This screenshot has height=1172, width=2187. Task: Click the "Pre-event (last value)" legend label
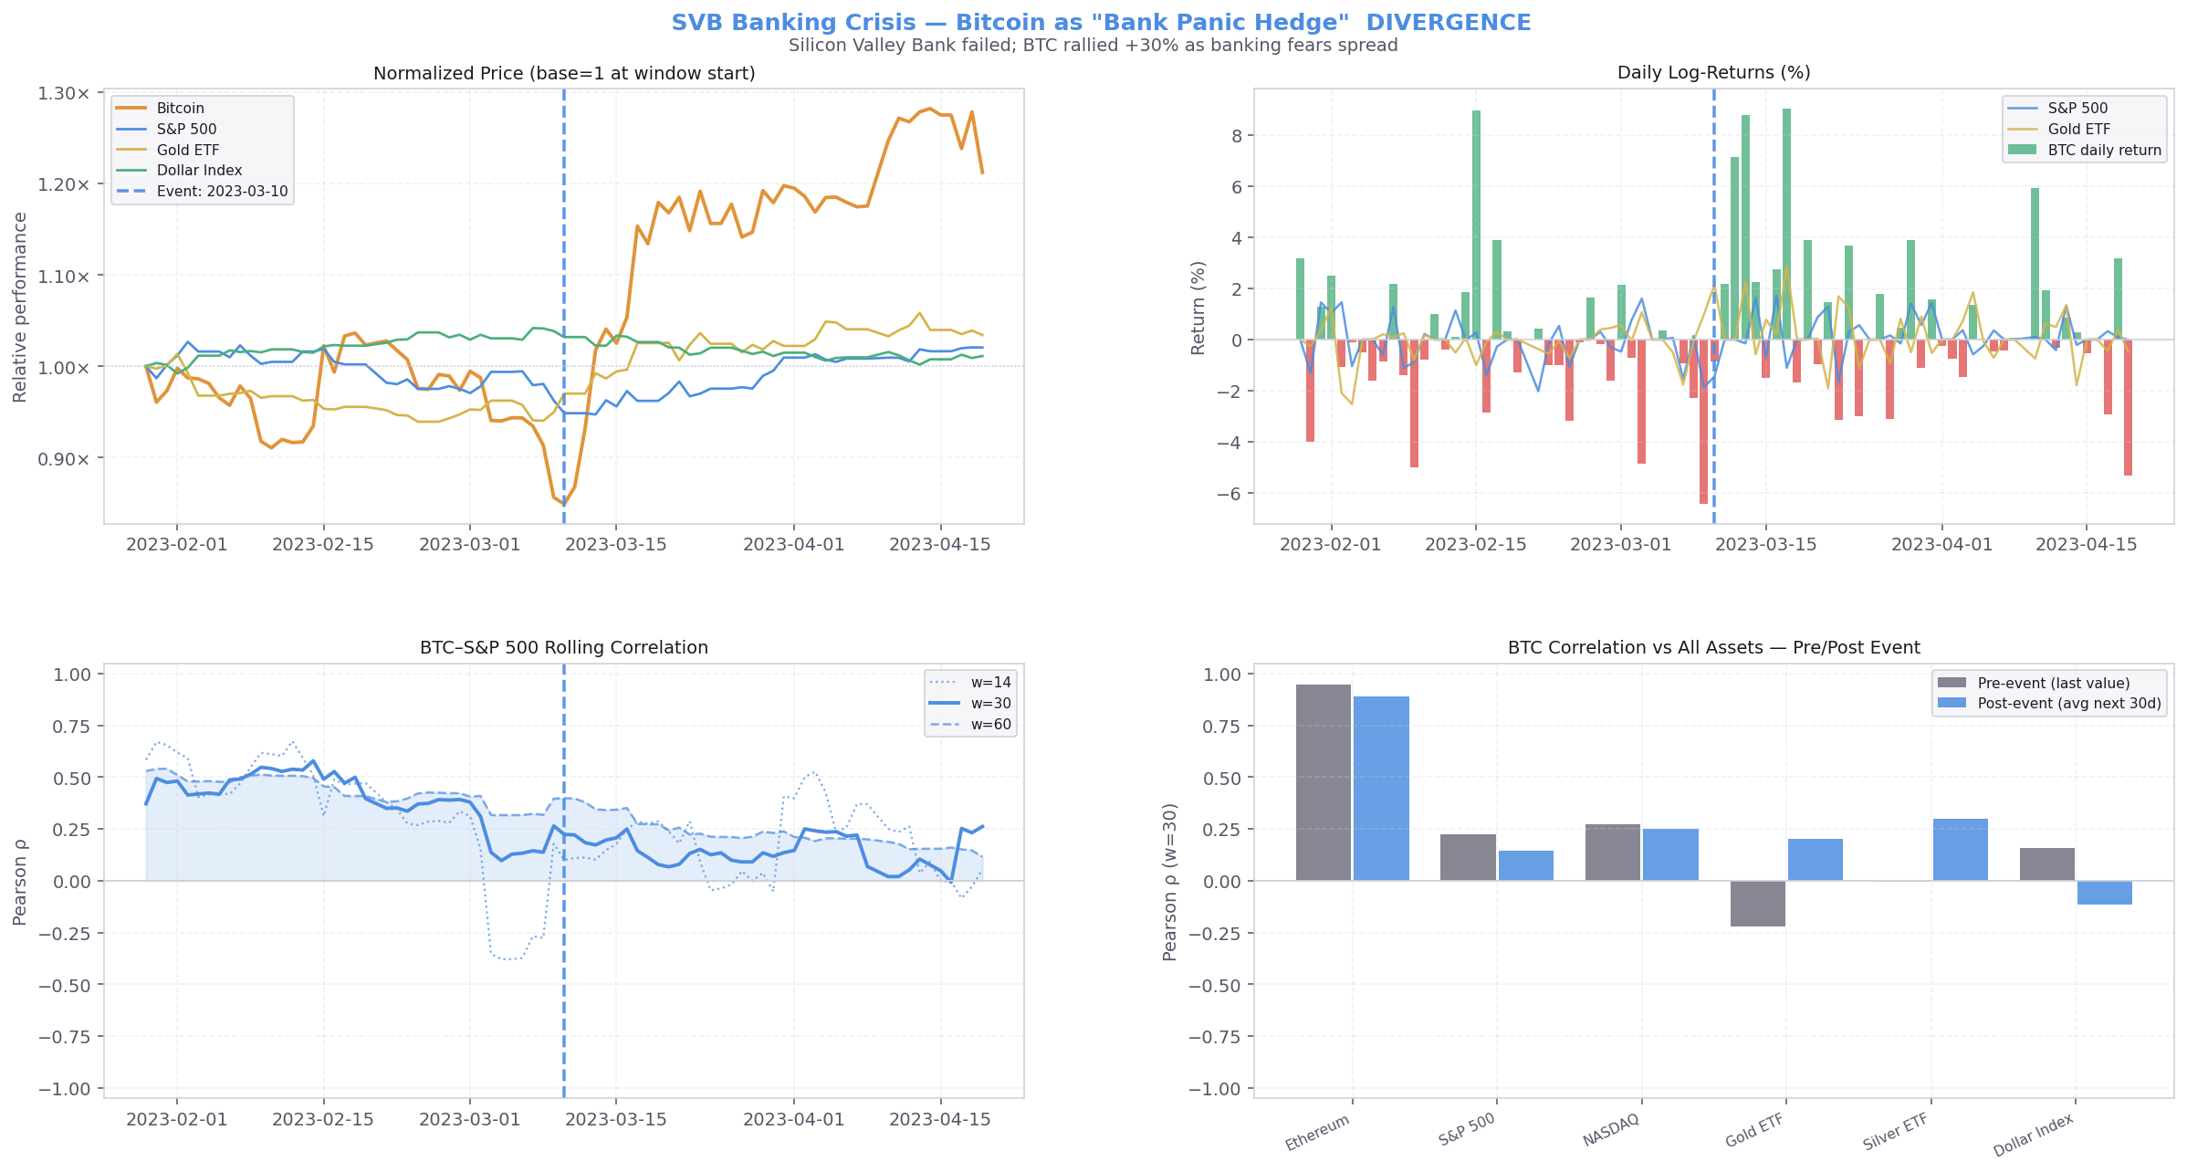tap(2054, 684)
